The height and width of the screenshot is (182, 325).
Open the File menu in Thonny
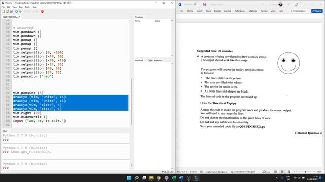pos(3,7)
